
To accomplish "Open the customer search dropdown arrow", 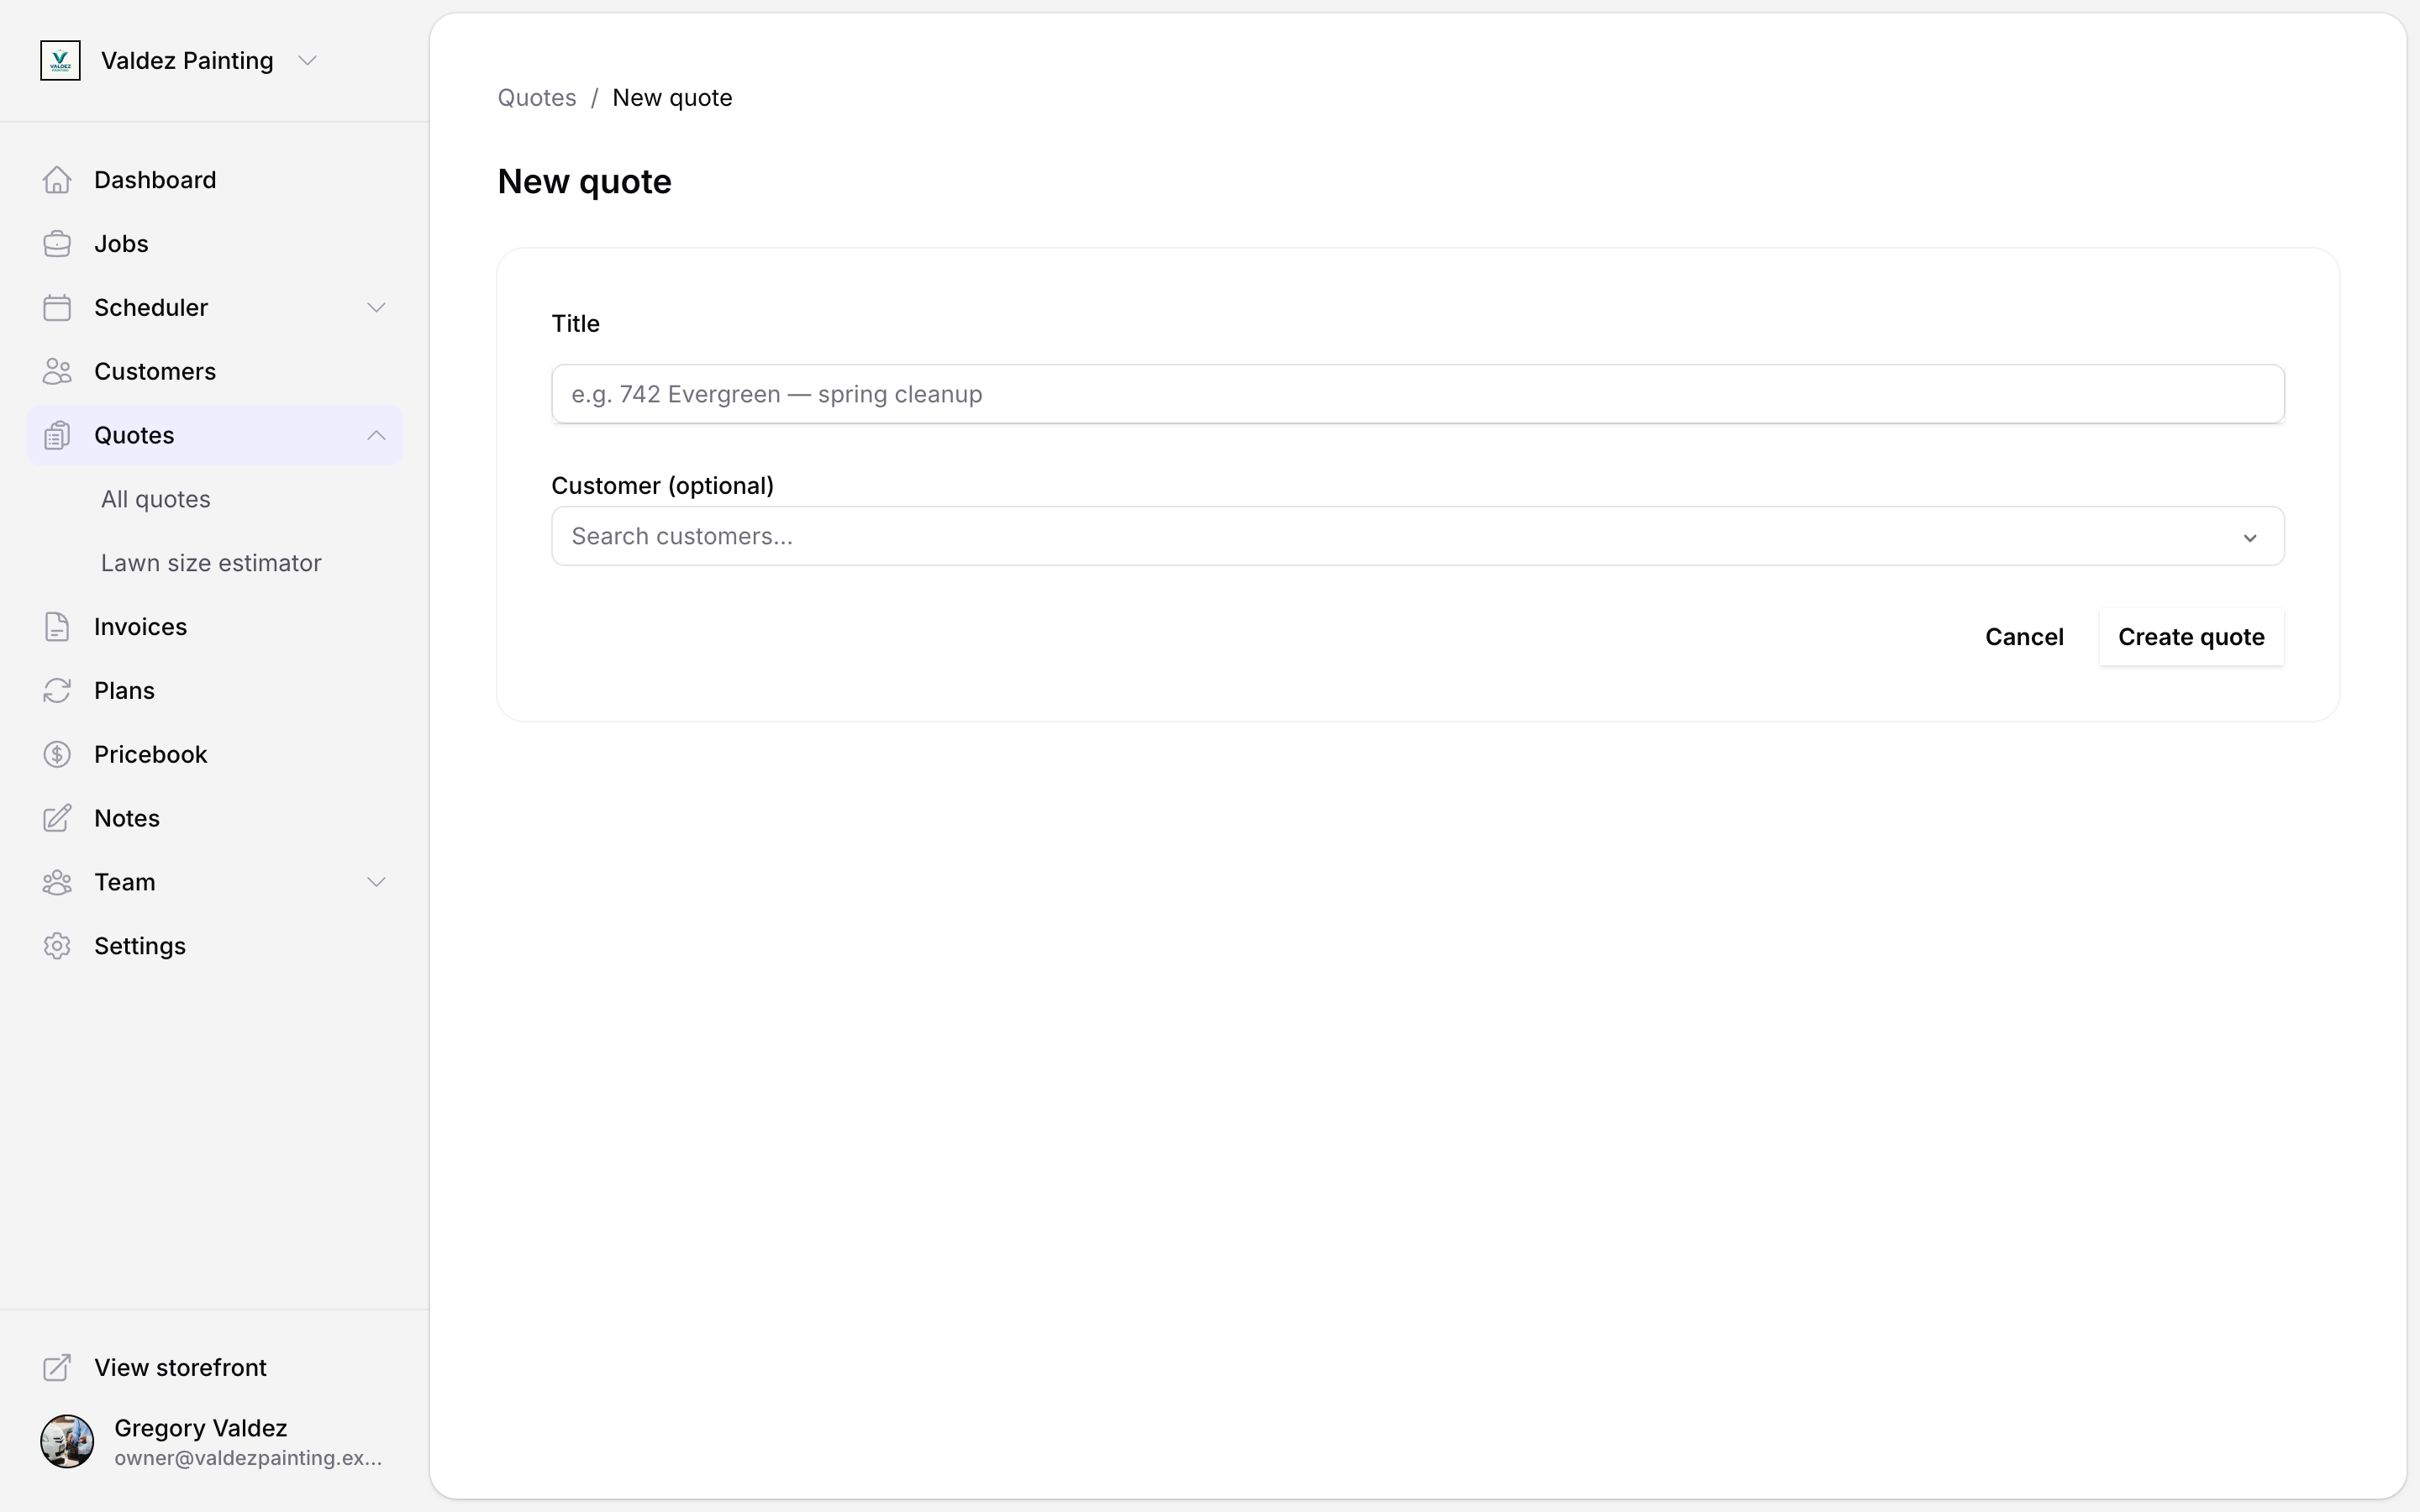I will click(2250, 538).
